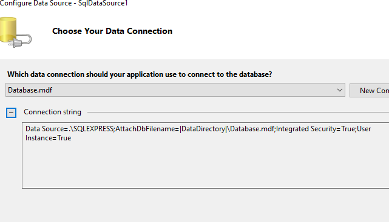Click Data Source=.\SQLEXPRESS text in connection string

coord(69,129)
